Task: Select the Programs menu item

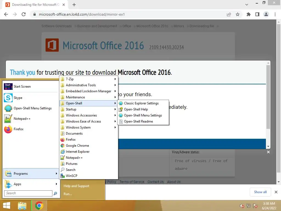Action: [31, 174]
